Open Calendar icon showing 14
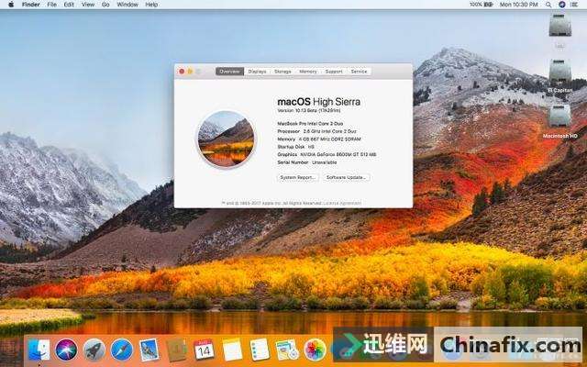Screen dimensions: 587x367 point(204,350)
